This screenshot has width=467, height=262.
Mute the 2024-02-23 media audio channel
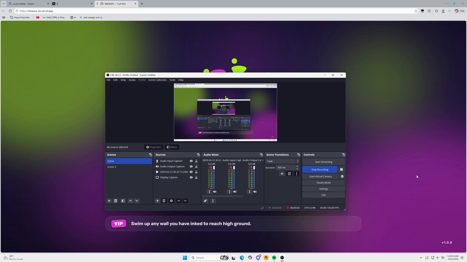pyautogui.click(x=214, y=191)
